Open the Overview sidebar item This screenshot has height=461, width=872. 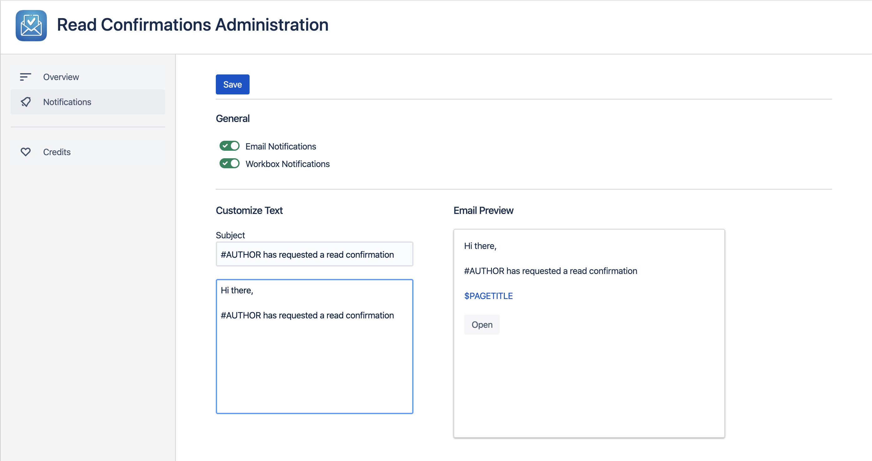point(88,77)
